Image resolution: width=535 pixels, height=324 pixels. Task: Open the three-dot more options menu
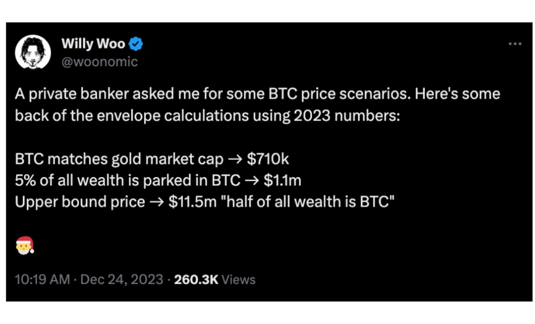pyautogui.click(x=515, y=44)
